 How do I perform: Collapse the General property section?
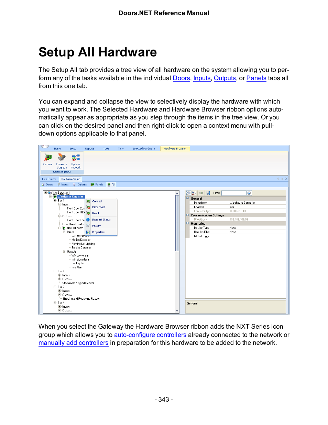tap(188, 199)
